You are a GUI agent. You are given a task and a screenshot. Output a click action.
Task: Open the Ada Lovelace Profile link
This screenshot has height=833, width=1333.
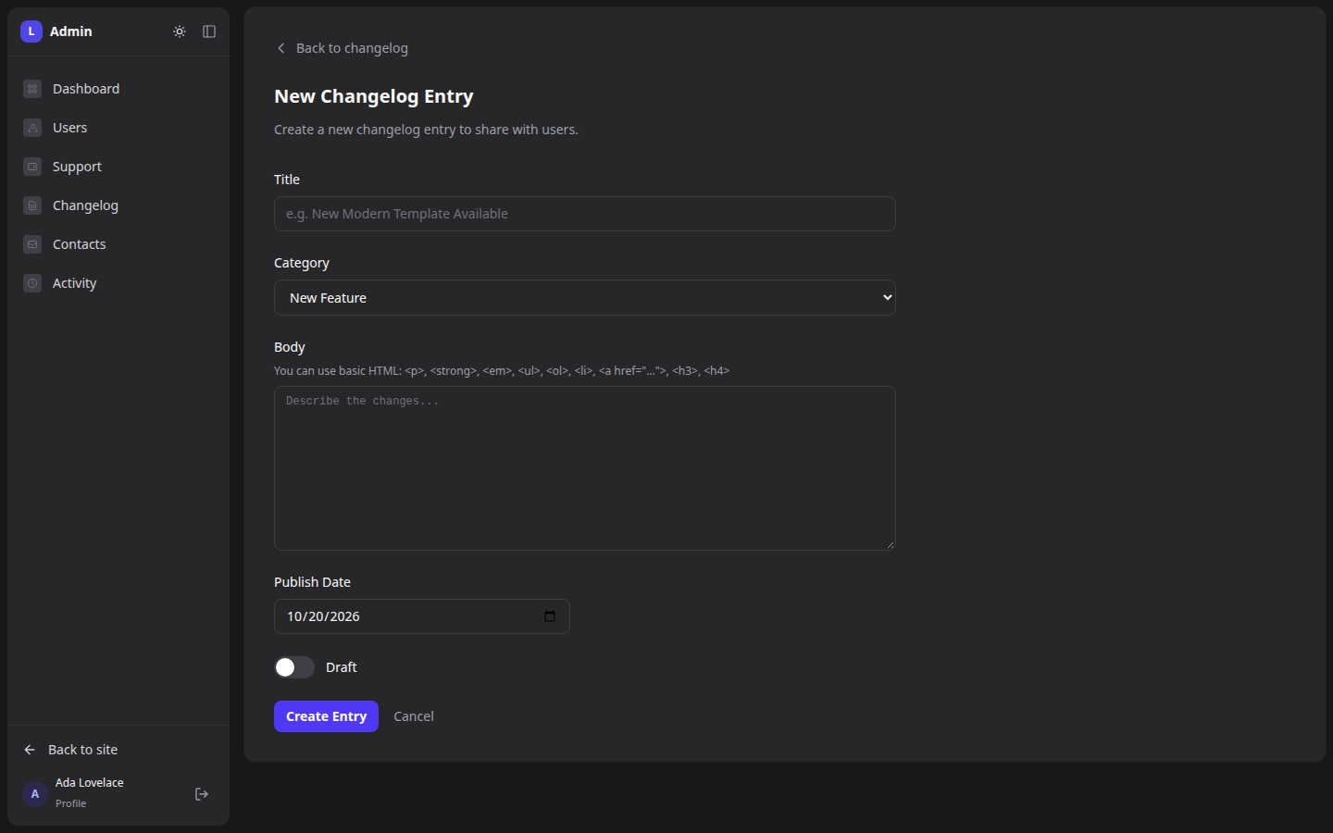[89, 793]
